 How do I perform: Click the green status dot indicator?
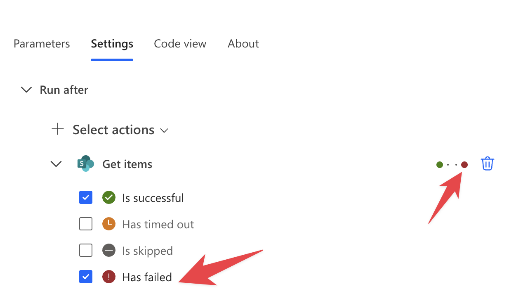point(440,165)
